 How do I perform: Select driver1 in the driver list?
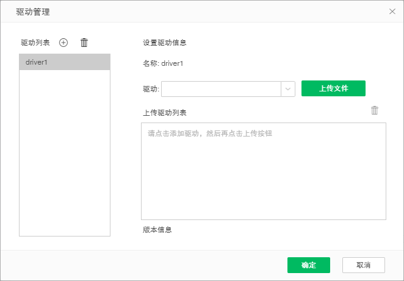tap(65, 62)
